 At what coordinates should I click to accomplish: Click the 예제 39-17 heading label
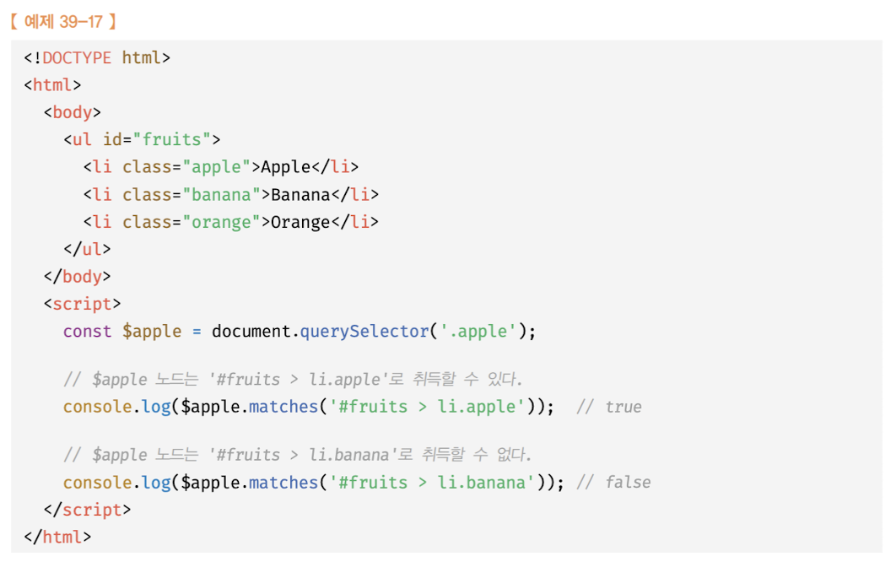click(63, 22)
